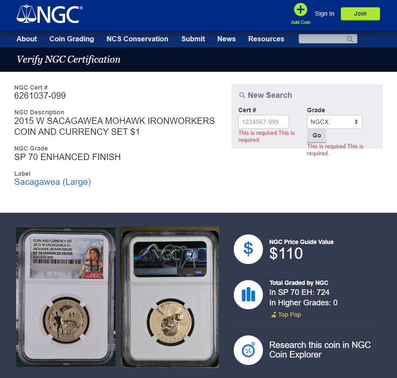
Task: Open the Submit menu item
Action: pos(193,39)
